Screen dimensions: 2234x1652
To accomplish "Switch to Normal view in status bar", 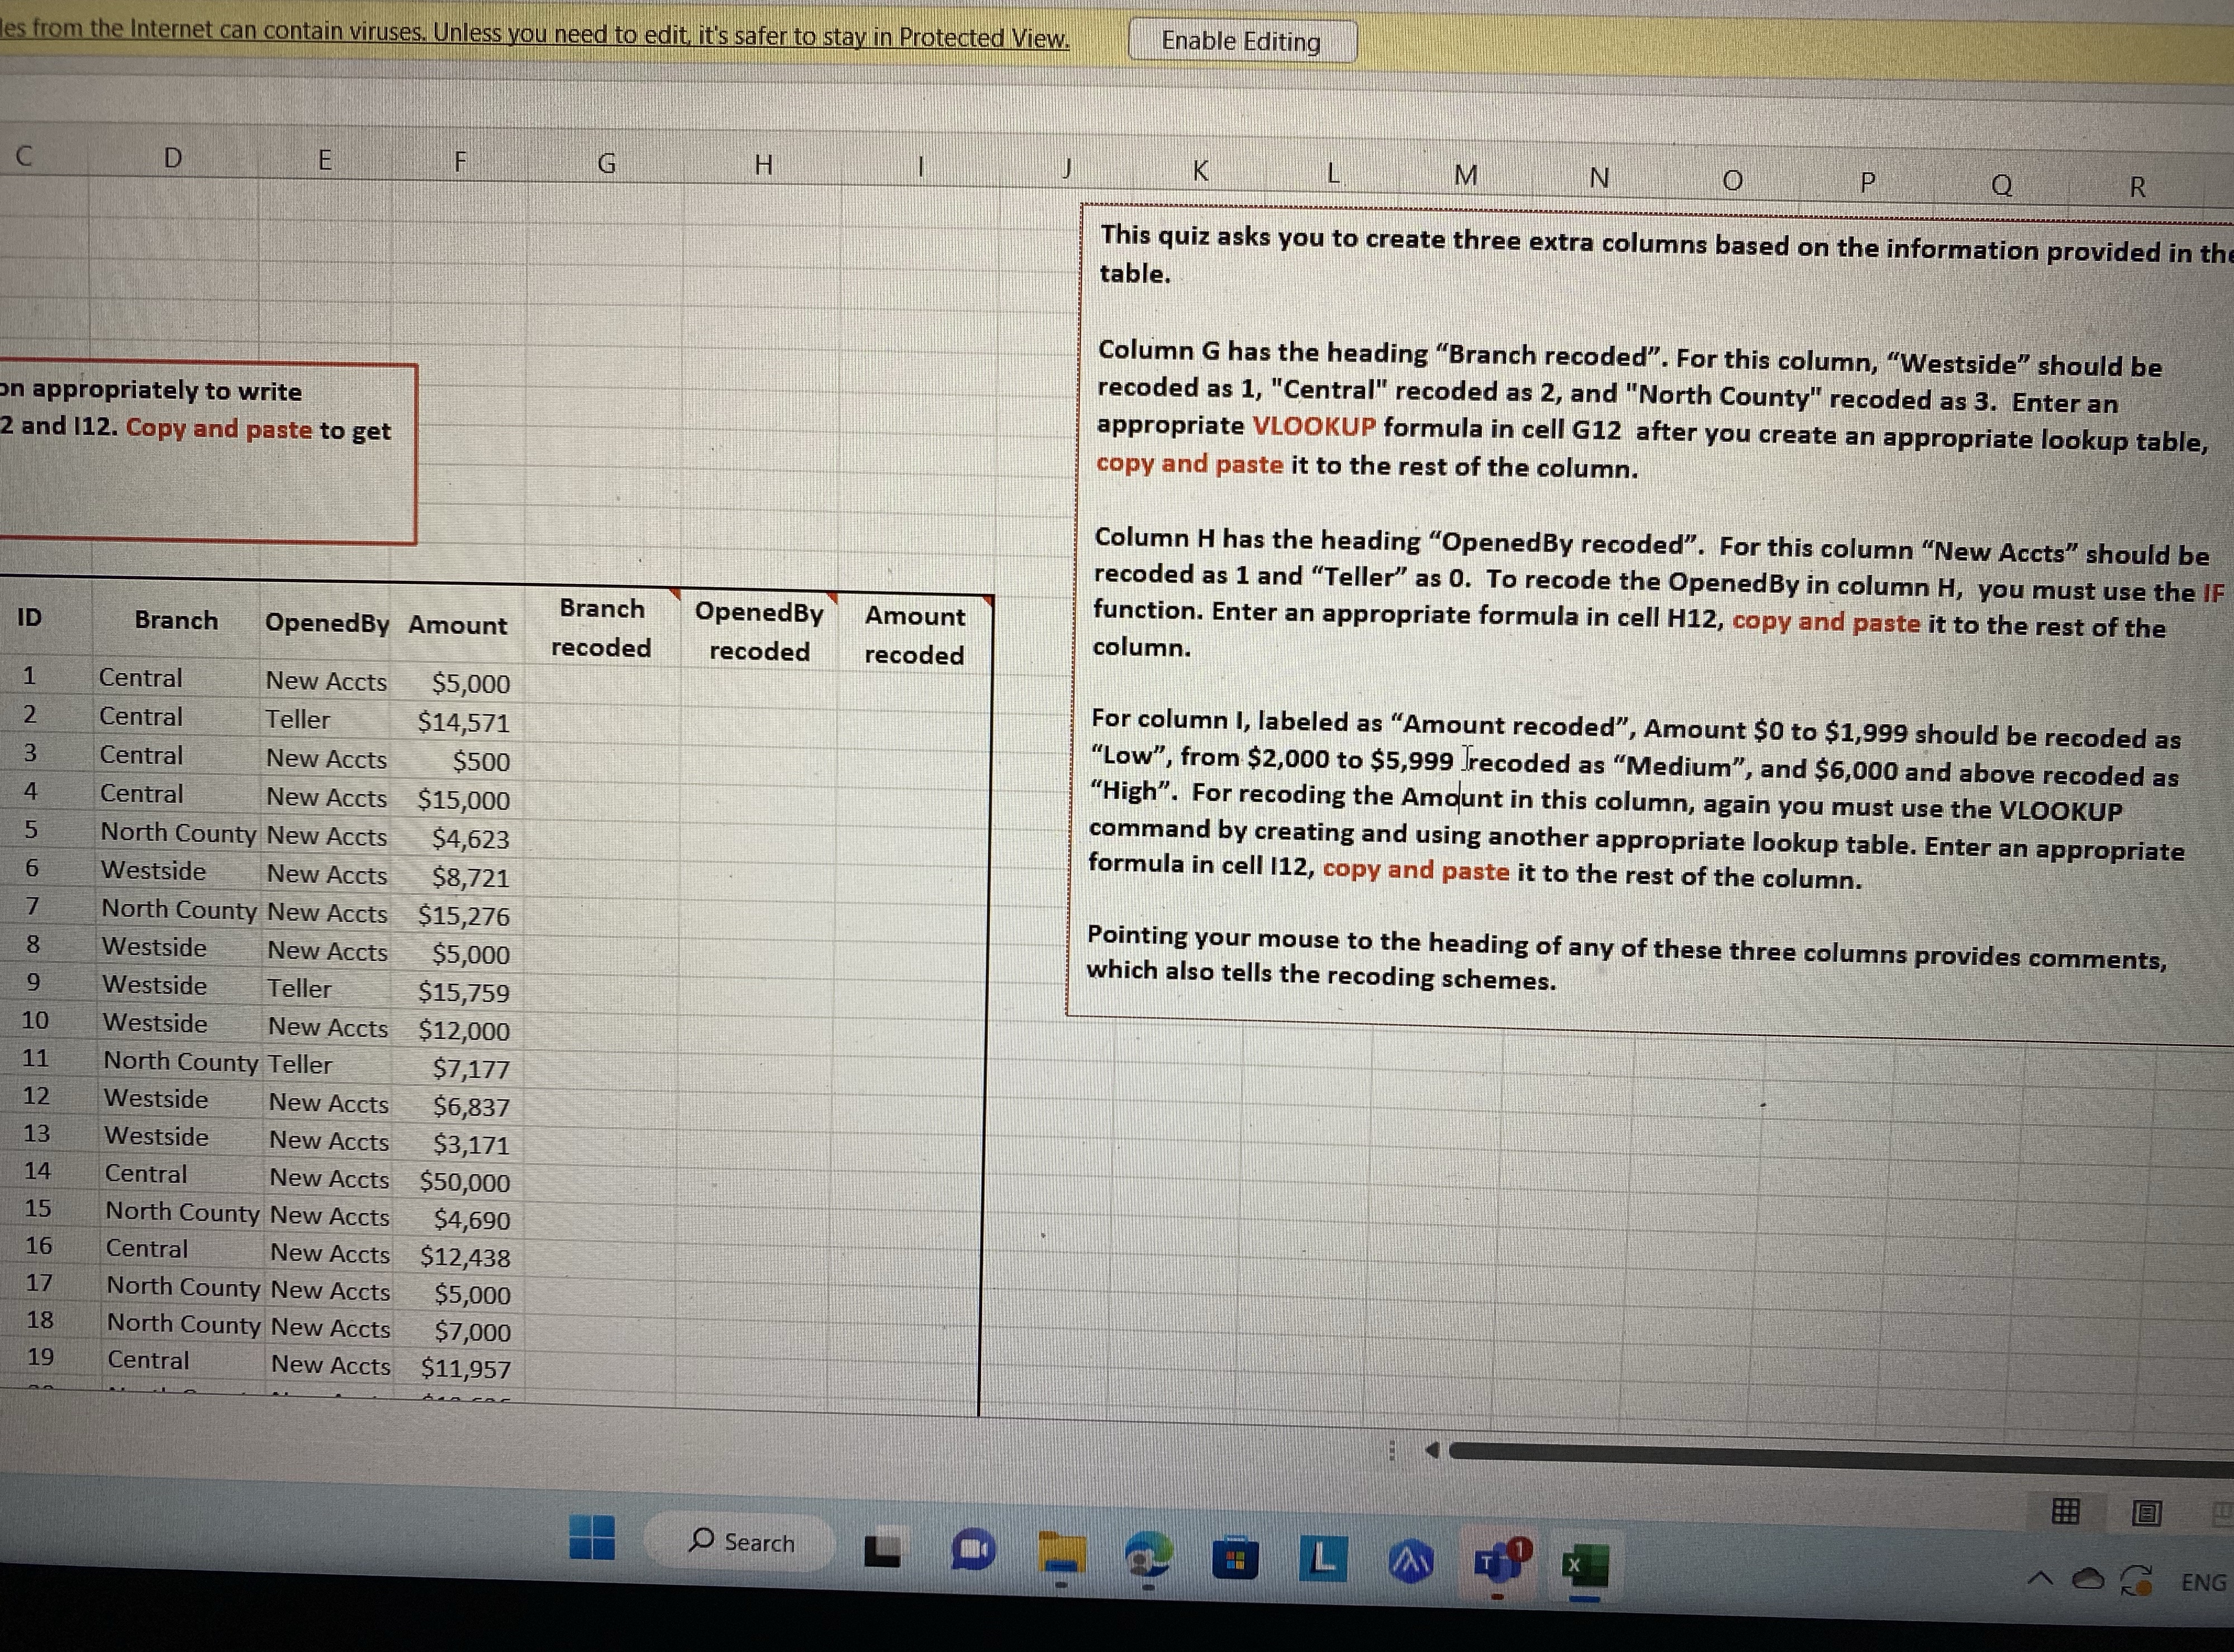I will 2065,1511.
